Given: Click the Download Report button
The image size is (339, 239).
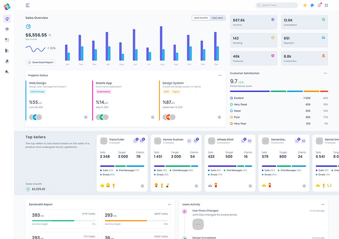Looking at the screenshot, I should [41, 62].
